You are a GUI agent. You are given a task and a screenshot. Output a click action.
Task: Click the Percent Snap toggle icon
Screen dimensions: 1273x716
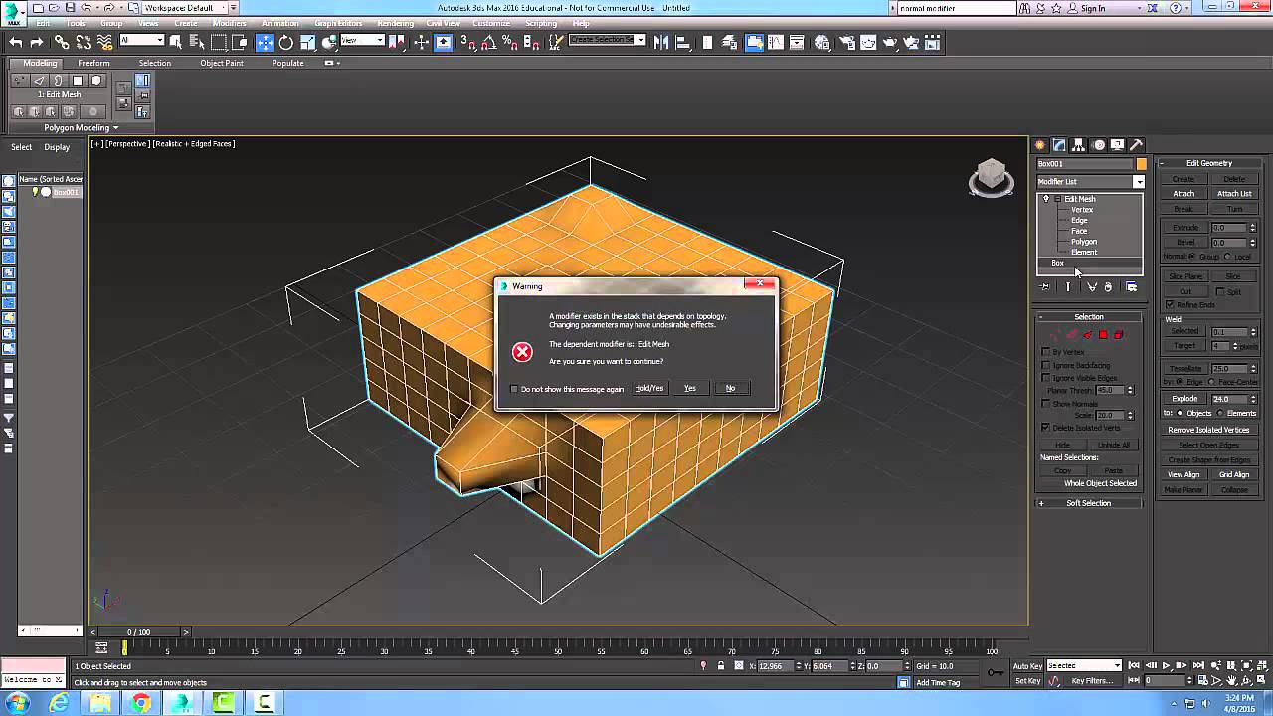511,42
